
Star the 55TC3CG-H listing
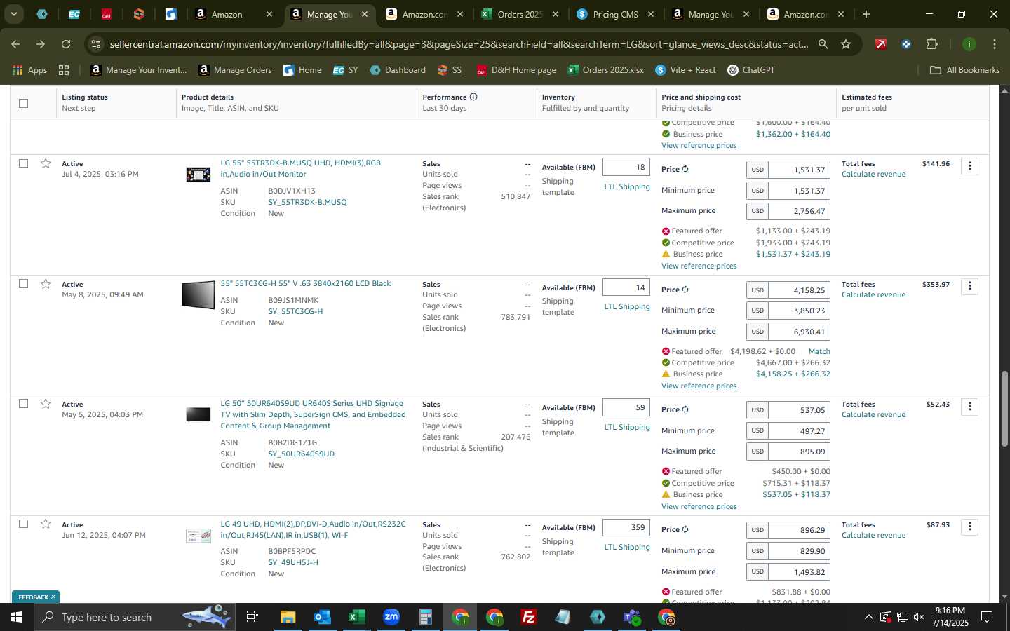46,284
